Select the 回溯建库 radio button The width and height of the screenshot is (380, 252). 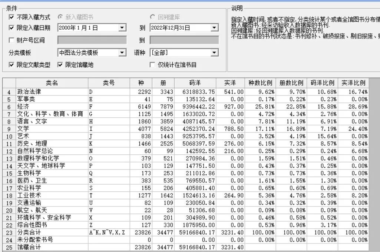tap(152, 17)
